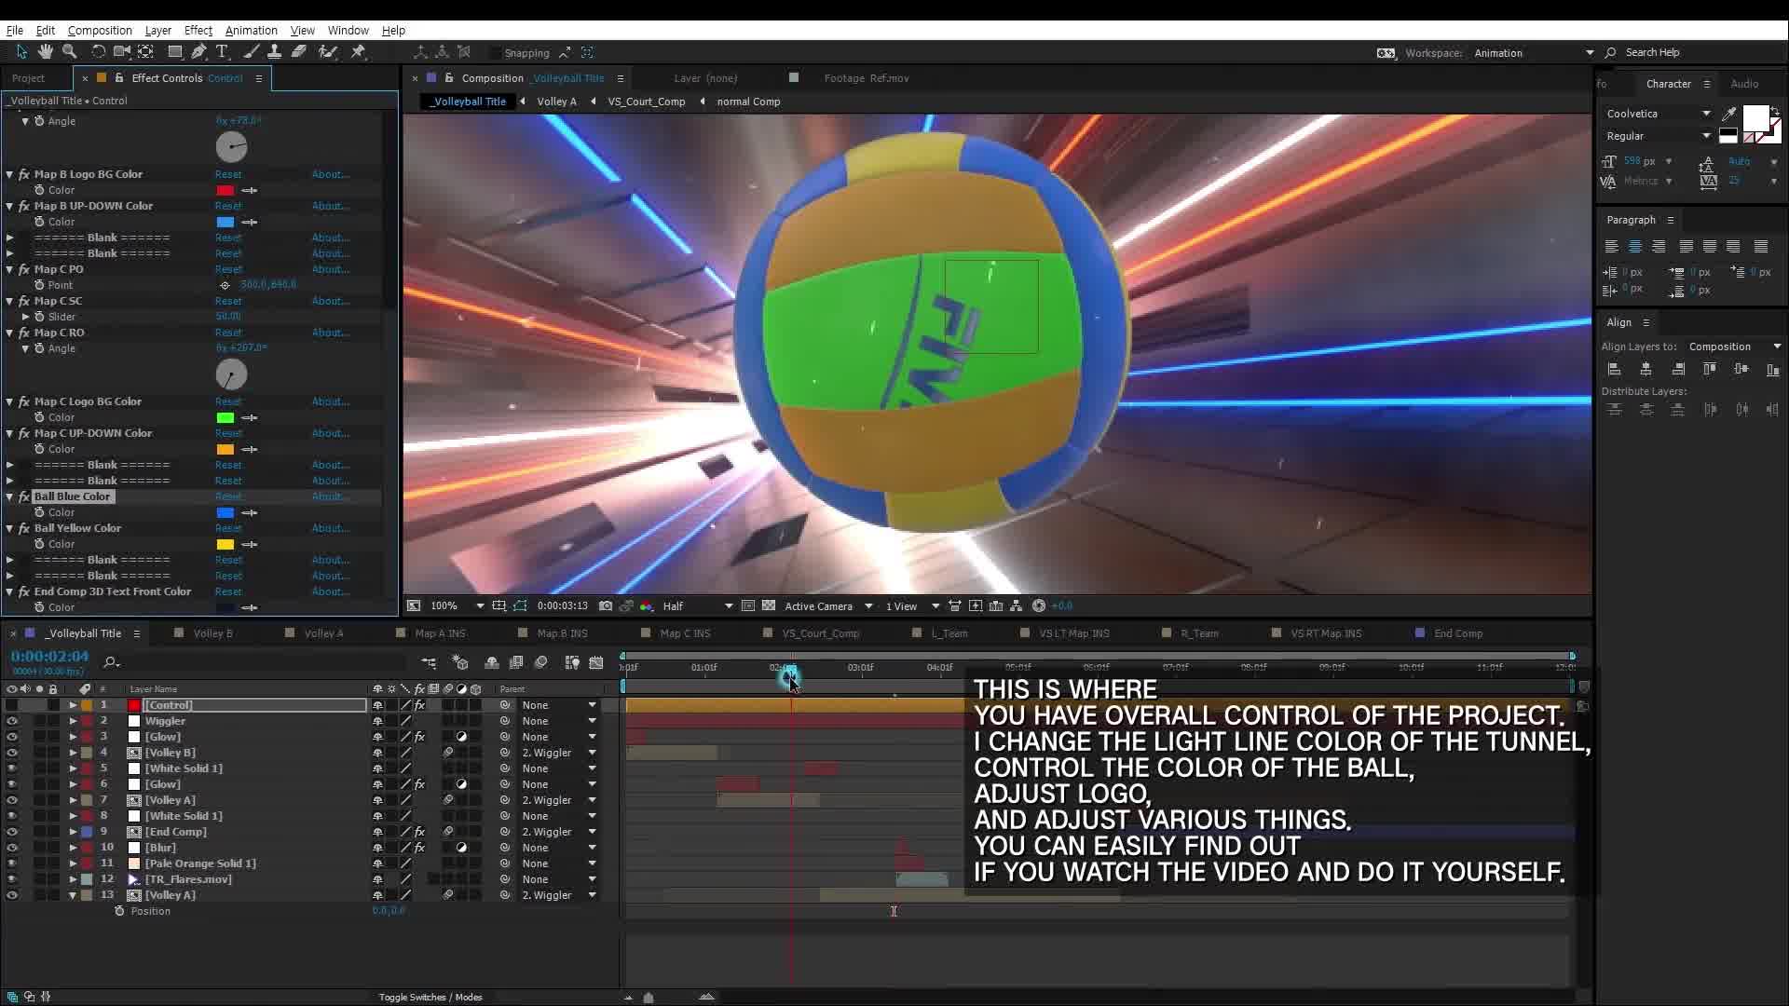Reset the Ball Blue Color effect
The image size is (1789, 1006).
(228, 496)
